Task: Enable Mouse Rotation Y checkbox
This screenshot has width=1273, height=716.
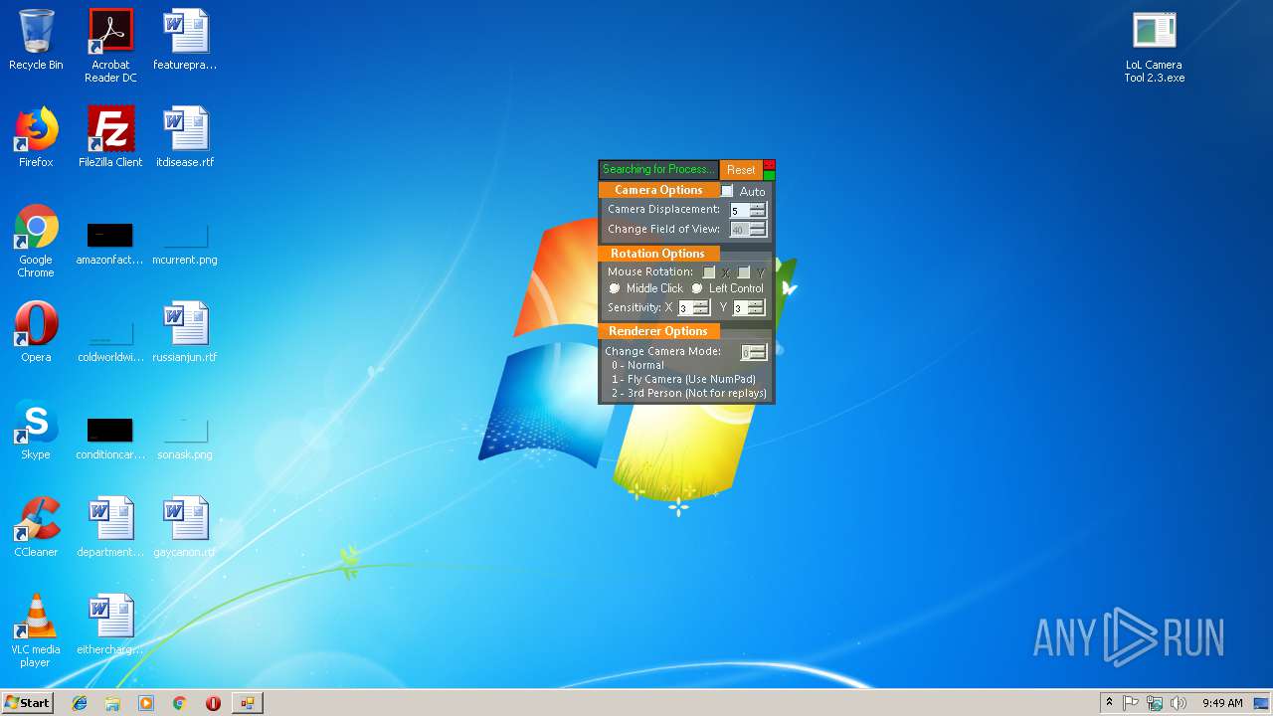Action: tap(744, 271)
